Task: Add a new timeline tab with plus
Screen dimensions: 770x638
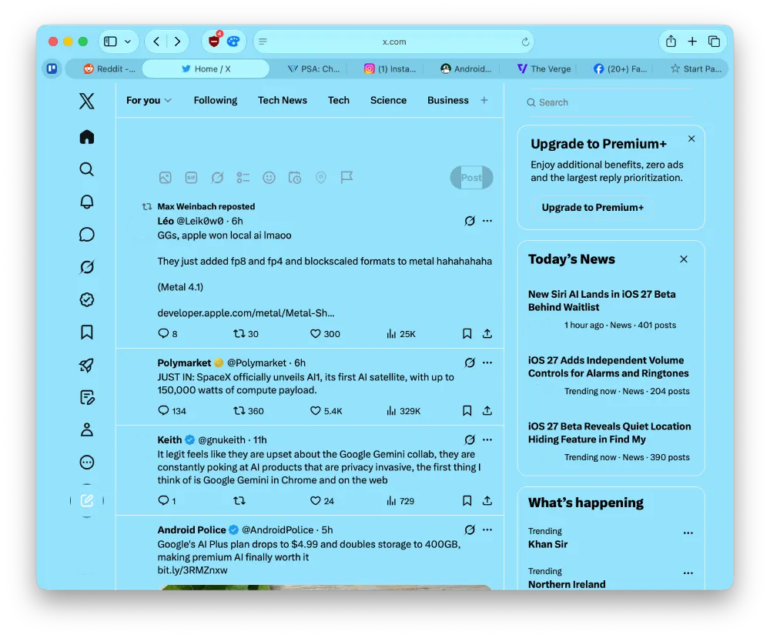Action: coord(484,100)
